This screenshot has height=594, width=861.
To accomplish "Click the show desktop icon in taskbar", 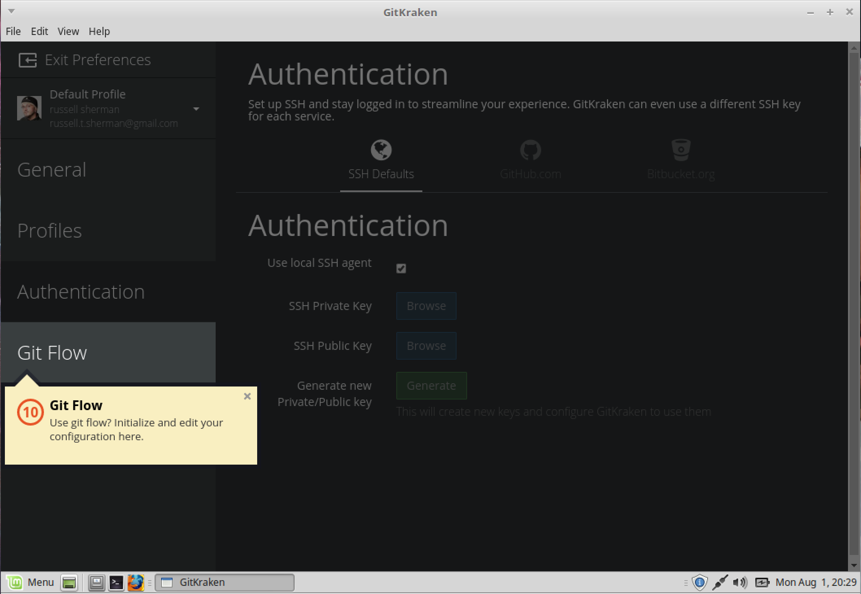I will coord(69,583).
